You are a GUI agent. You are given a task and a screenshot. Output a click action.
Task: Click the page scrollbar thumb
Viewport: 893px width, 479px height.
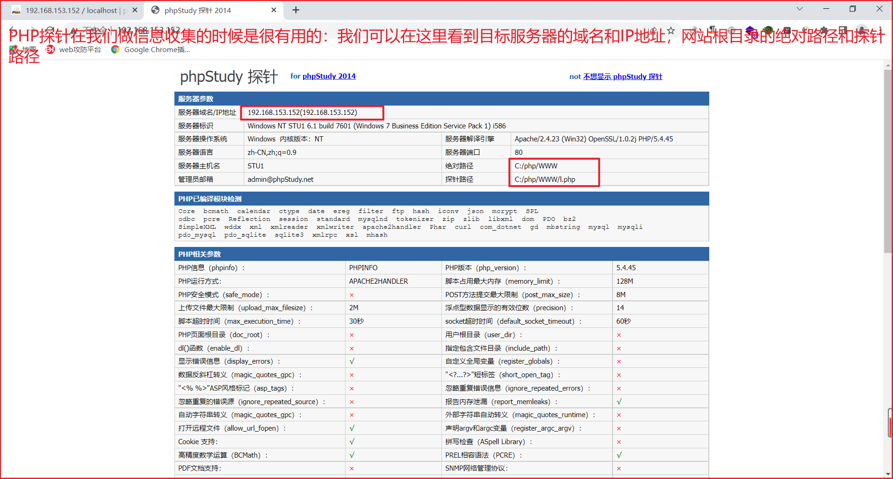tap(888, 160)
